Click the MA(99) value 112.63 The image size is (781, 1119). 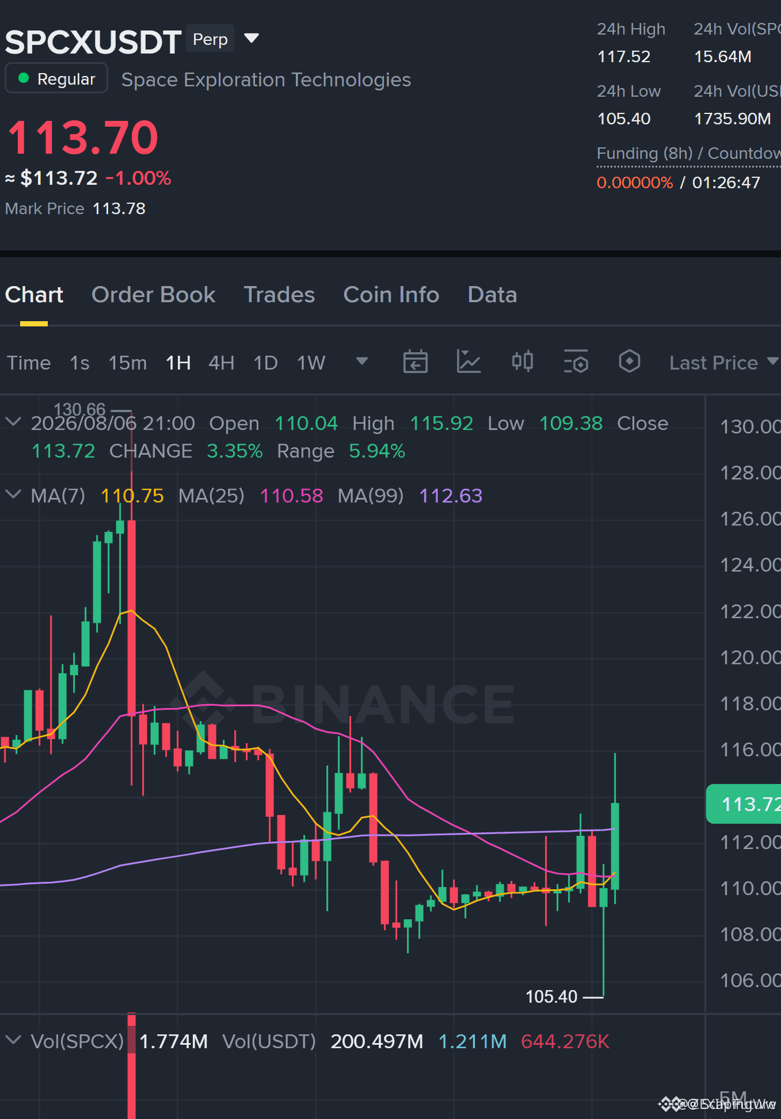451,496
